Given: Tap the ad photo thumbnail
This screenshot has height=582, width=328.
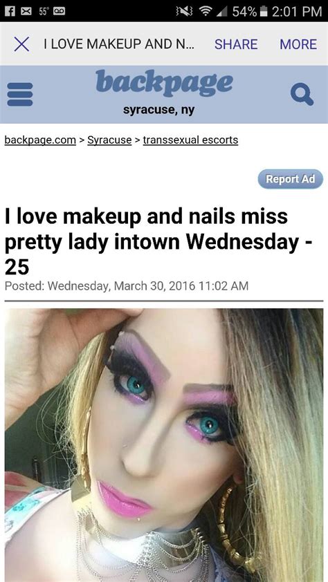Looking at the screenshot, I should coord(164,445).
